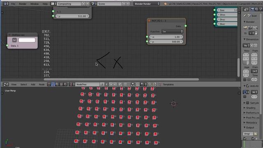Select the last node tree type icon
Screen dimensions: 263x148
tap(65, 84)
